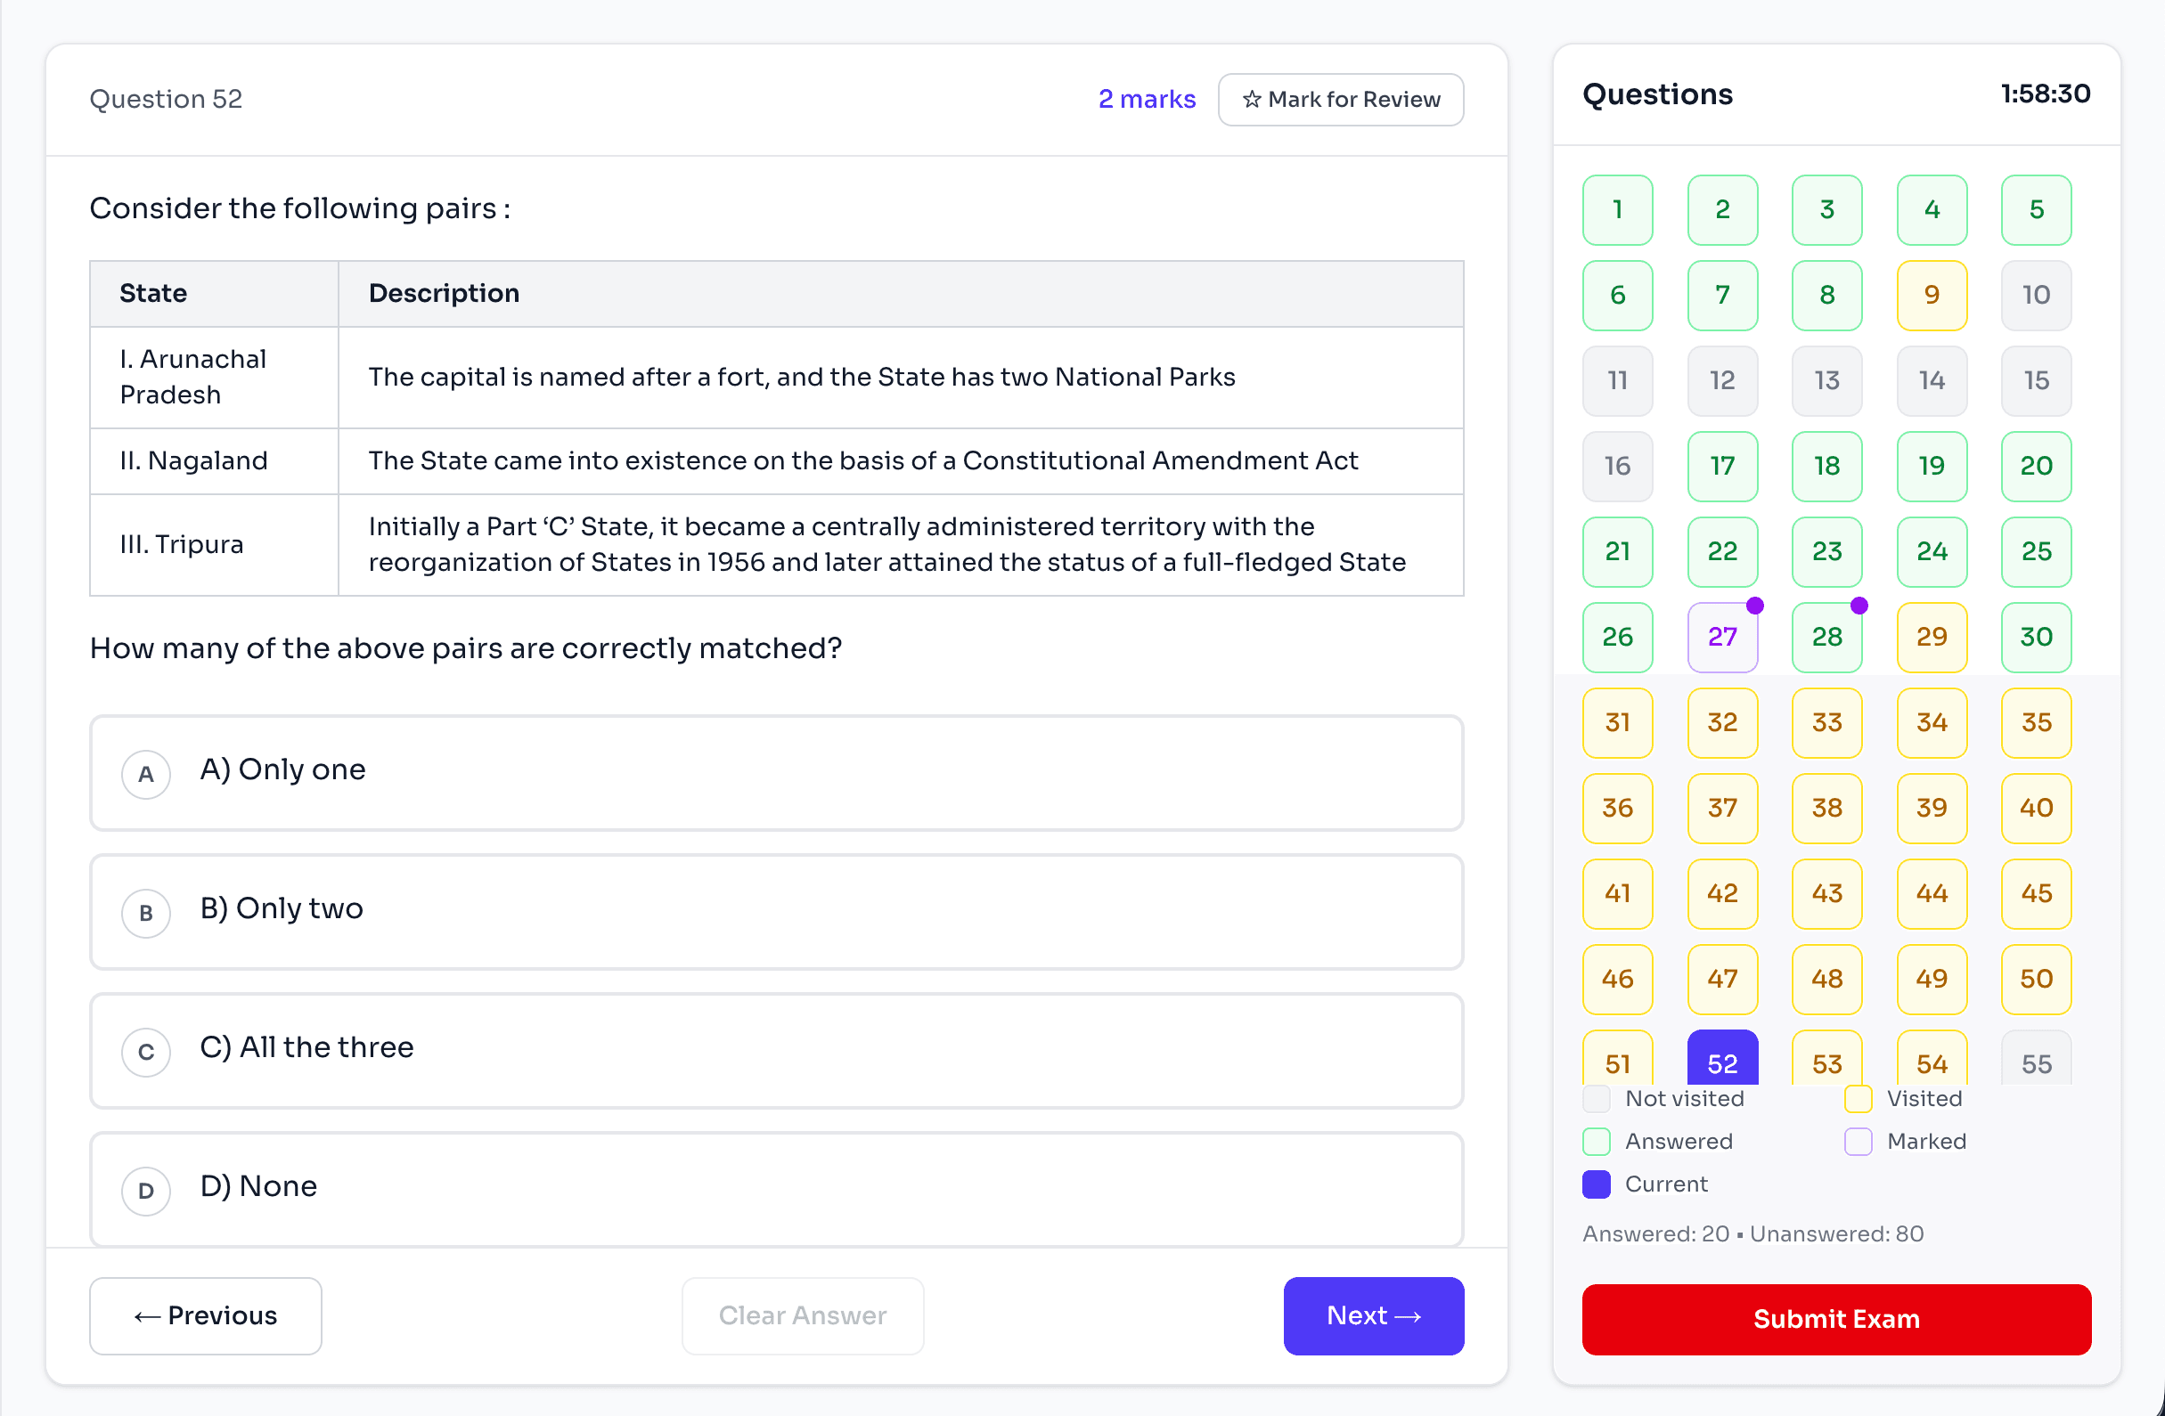Select option B) Only two

pos(776,911)
